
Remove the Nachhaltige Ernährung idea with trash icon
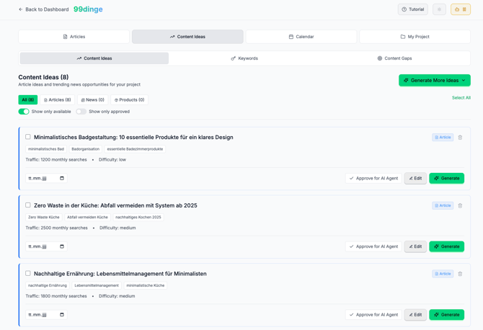pyautogui.click(x=460, y=274)
